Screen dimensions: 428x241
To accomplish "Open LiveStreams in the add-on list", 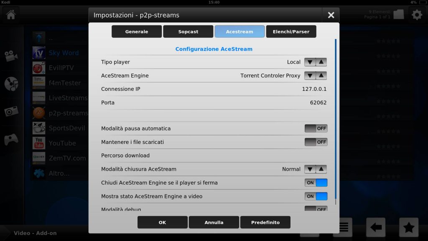I will 68,98.
